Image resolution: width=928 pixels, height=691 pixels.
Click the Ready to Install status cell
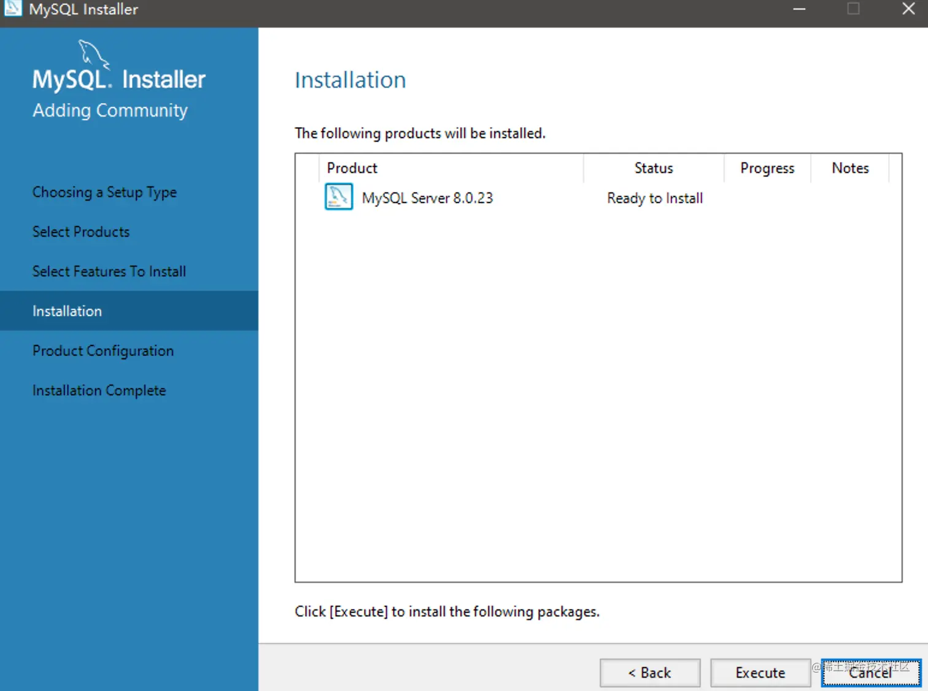click(655, 198)
